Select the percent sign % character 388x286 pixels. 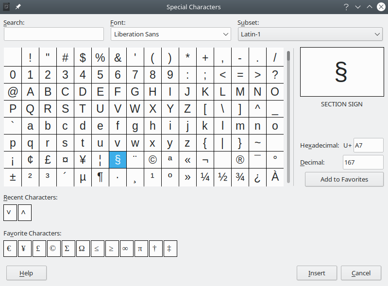coord(100,57)
